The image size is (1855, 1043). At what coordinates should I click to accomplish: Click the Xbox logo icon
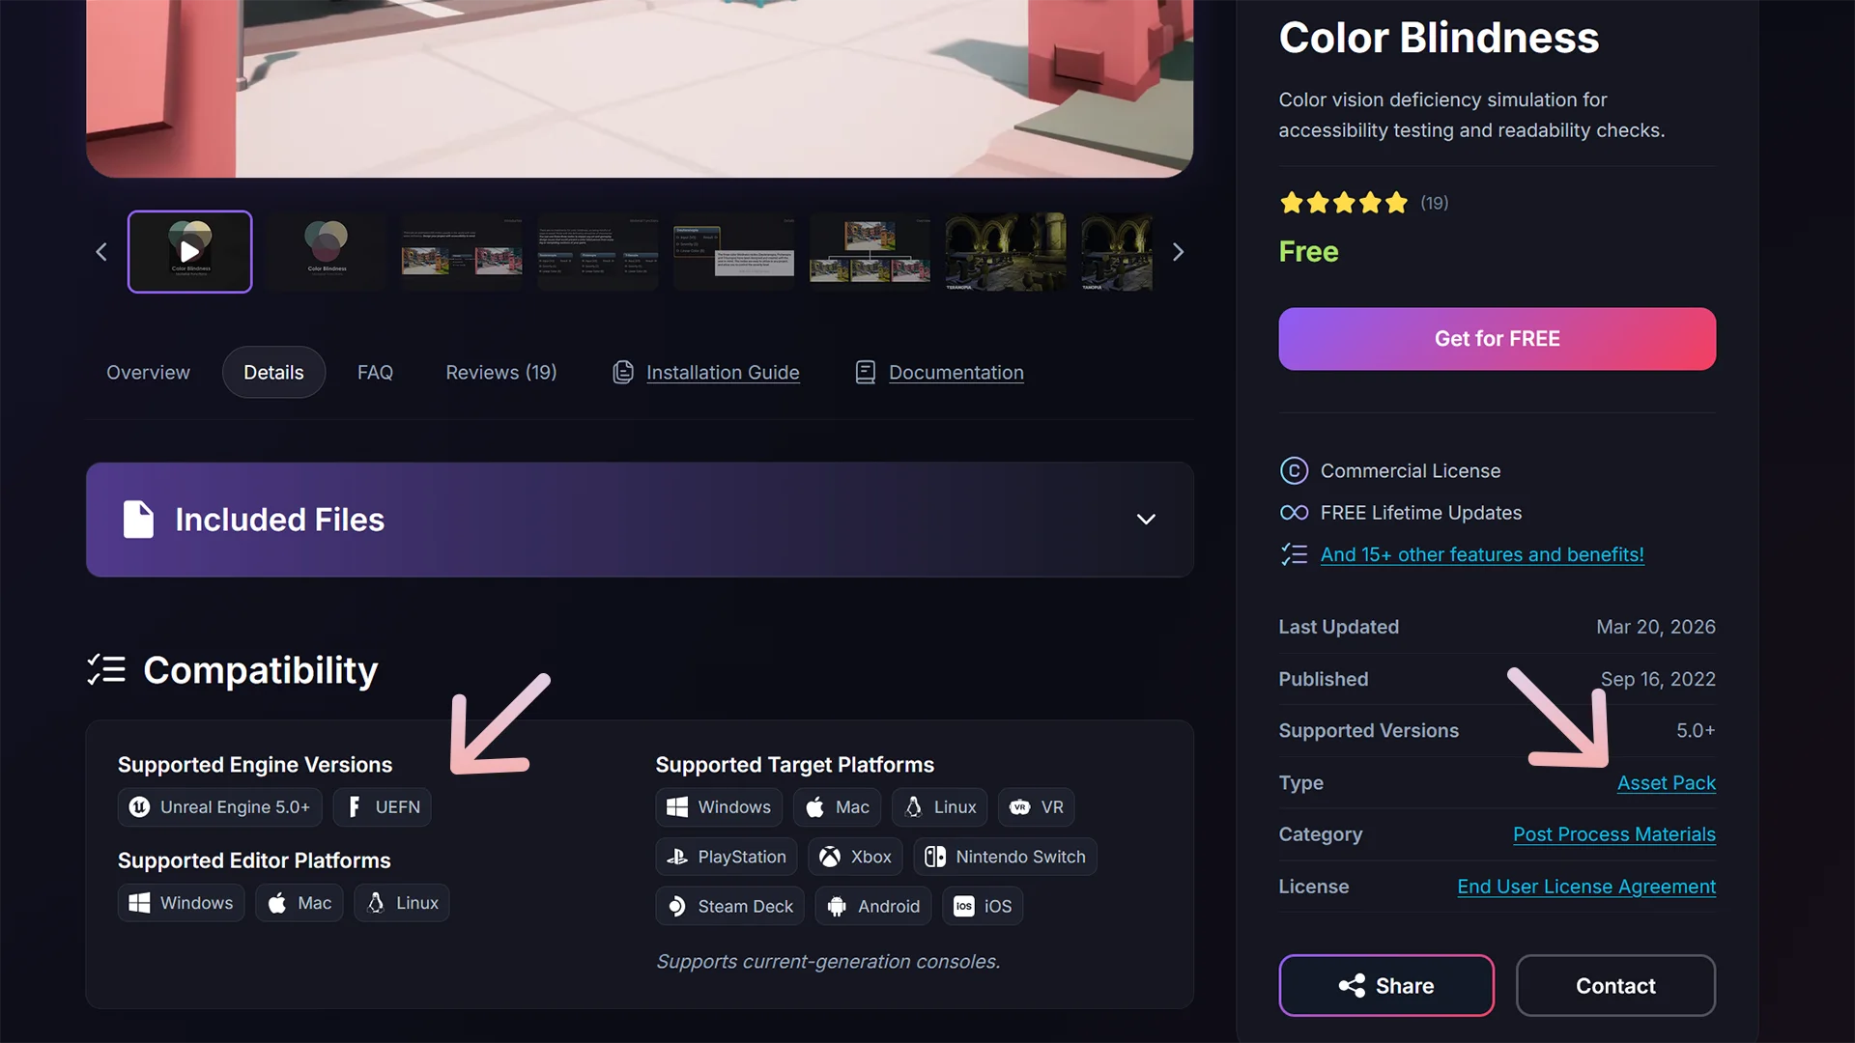(830, 857)
